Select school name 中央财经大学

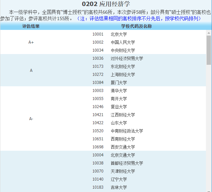(x=123, y=50)
